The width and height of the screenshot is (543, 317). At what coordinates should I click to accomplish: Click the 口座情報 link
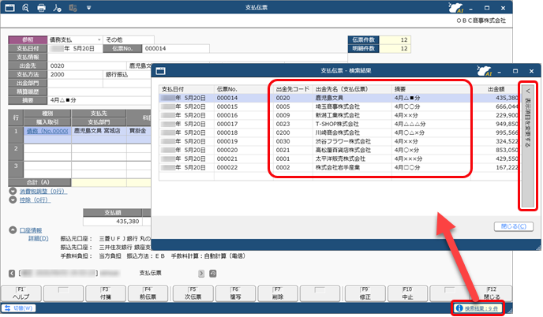pos(31,230)
